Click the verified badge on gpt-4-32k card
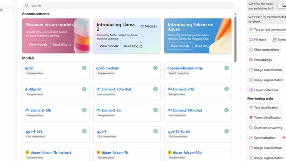The height and width of the screenshot is (161, 286). [84, 131]
